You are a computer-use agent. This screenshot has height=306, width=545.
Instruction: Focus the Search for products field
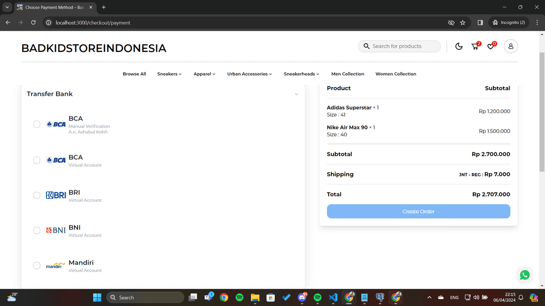(x=399, y=46)
